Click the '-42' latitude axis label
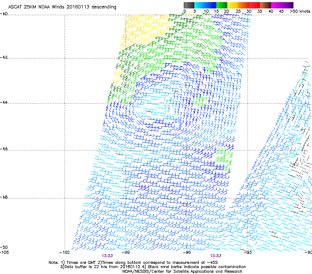The width and height of the screenshot is (312, 274). (x=4, y=57)
